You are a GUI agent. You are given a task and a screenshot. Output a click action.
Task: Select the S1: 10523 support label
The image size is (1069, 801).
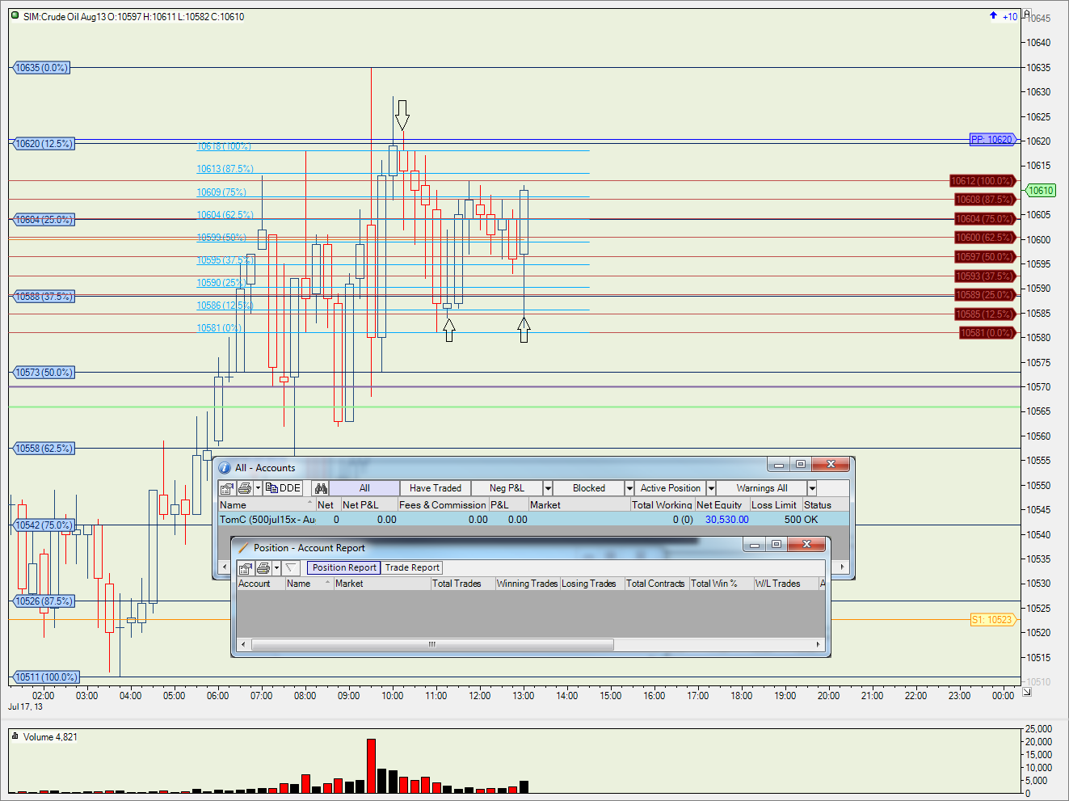991,620
